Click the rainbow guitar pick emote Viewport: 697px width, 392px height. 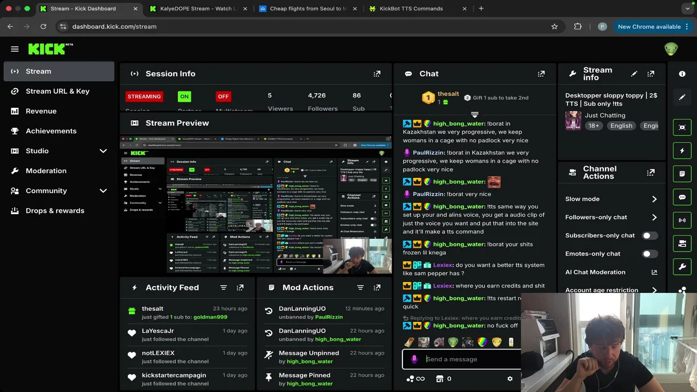(x=482, y=342)
